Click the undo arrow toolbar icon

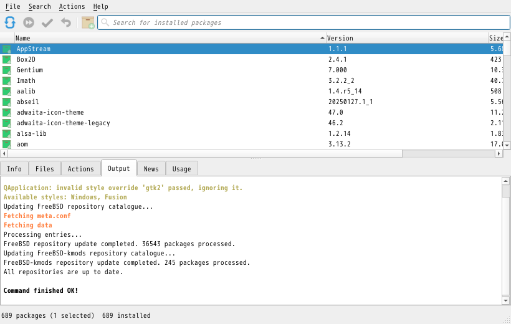[66, 22]
